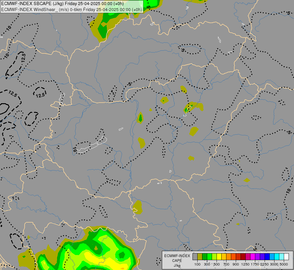Screen dimensions: 294x270
Task: Click the legend value 2250
Action: [x=265, y=264]
